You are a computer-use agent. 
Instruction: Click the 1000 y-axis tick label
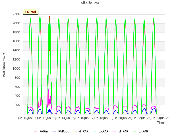click(x=16, y=68)
